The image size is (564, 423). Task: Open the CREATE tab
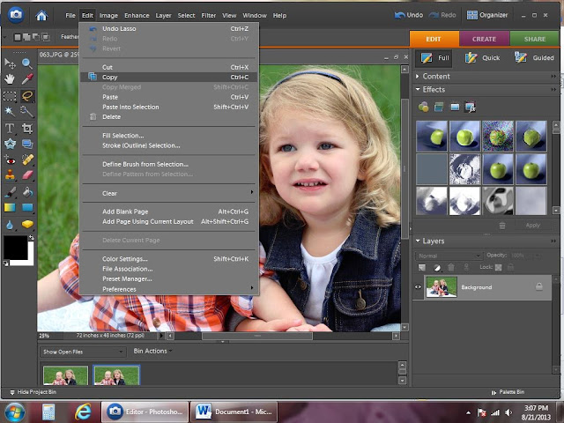[x=484, y=39]
